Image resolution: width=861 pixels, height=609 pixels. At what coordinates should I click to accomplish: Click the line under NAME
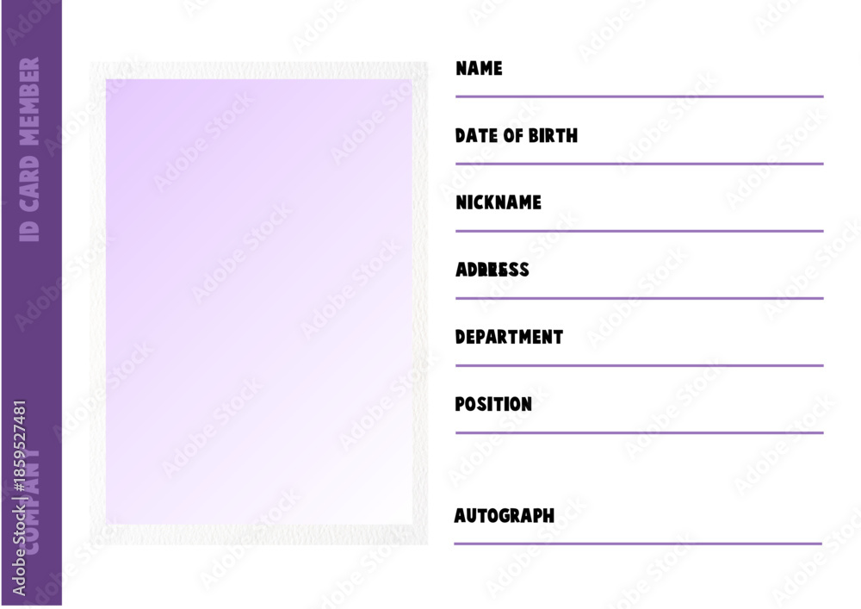[x=639, y=96]
